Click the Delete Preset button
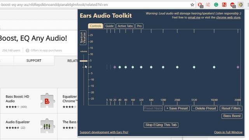 pyautogui.click(x=205, y=108)
